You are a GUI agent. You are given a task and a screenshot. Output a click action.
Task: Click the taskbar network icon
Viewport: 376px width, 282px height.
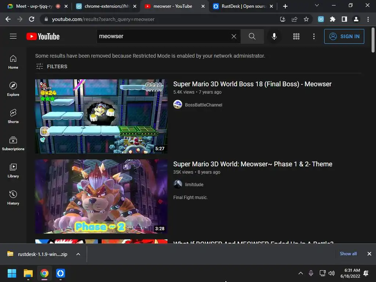322,273
